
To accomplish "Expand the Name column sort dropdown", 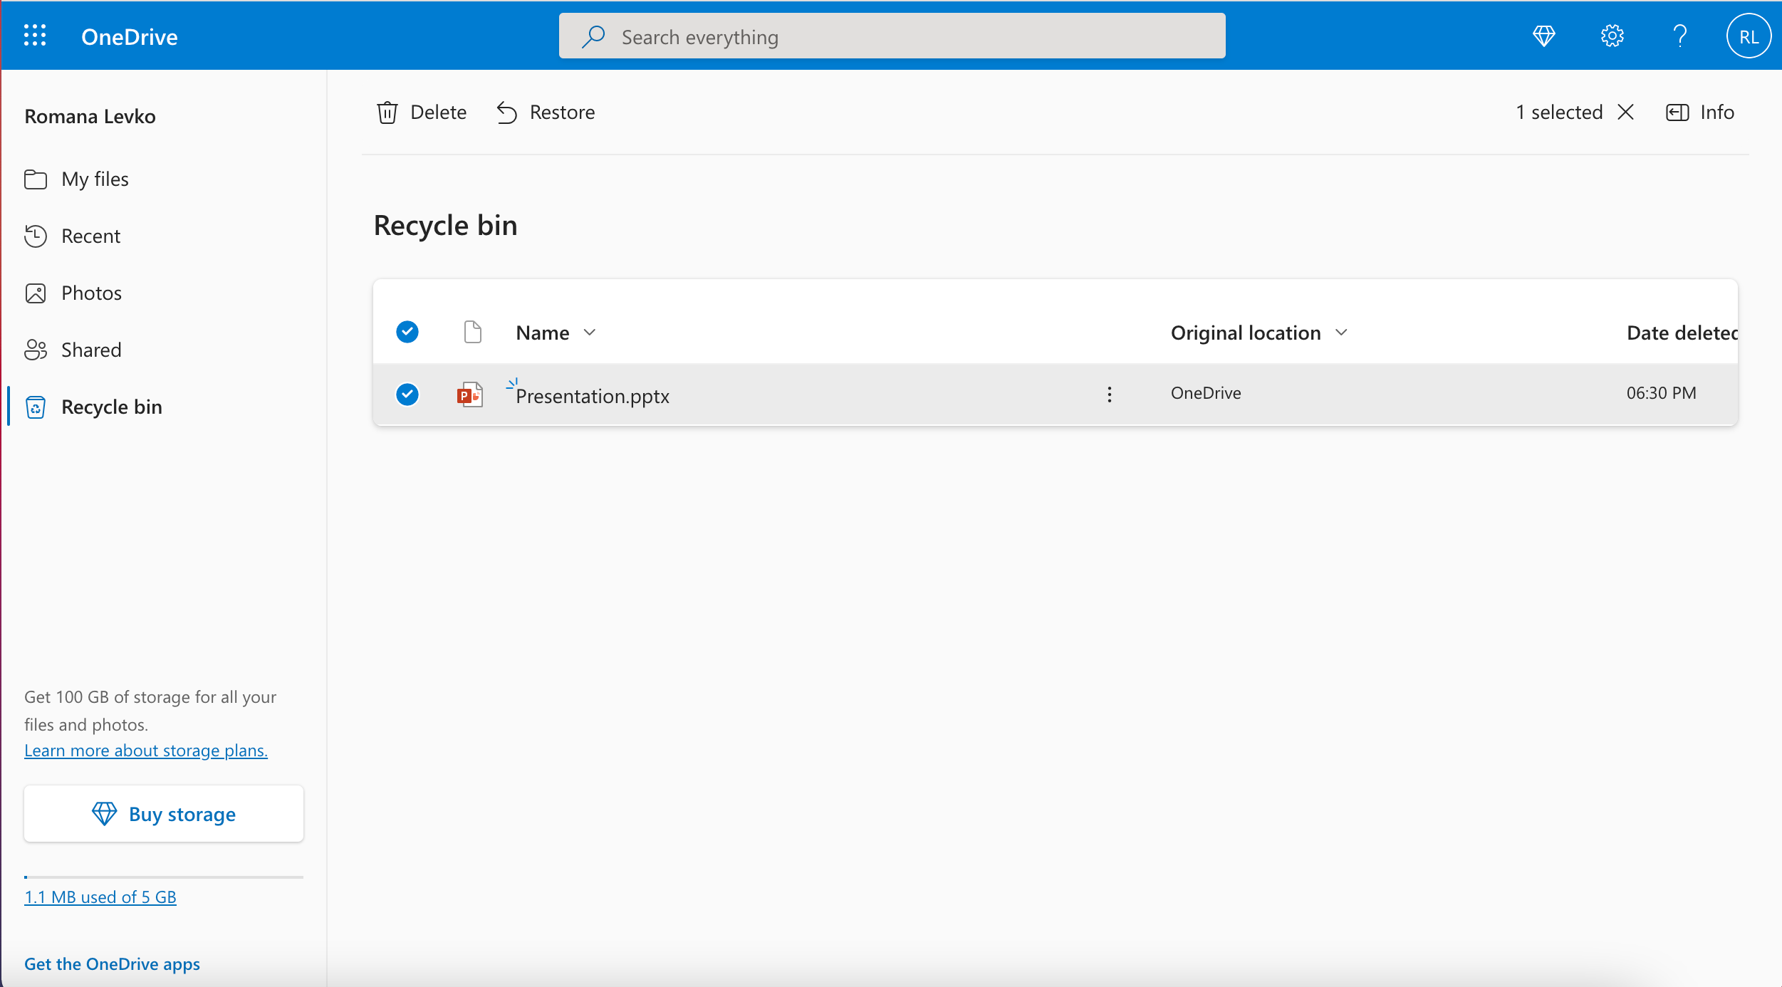I will pyautogui.click(x=590, y=330).
